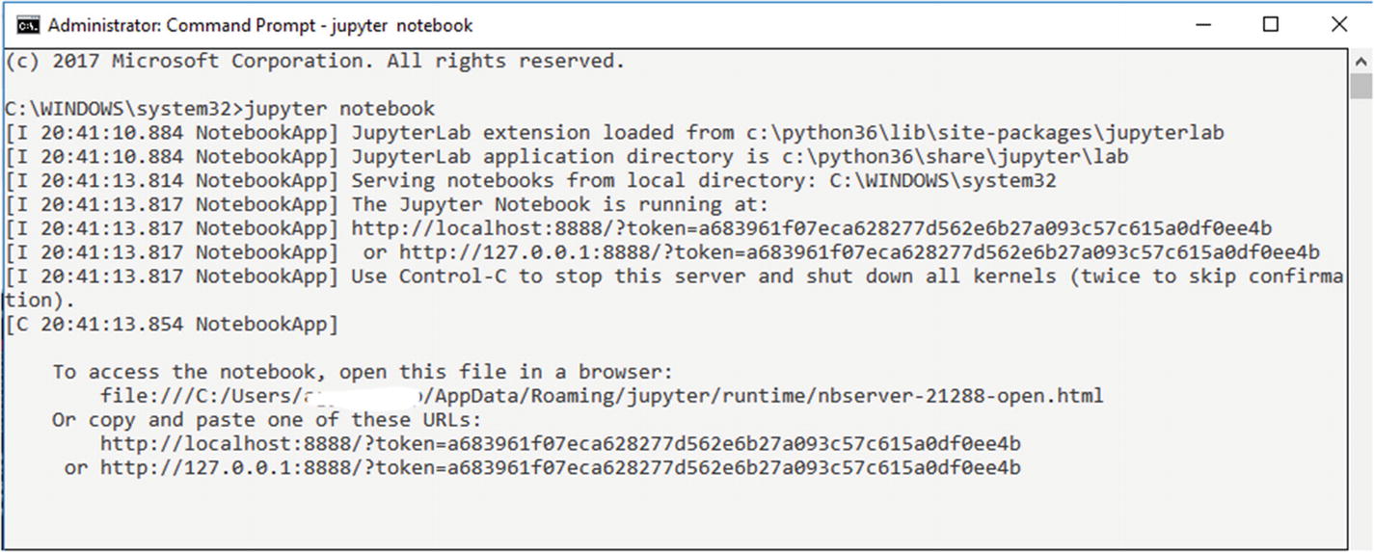Click the scrollbar up arrow
Screen dimensions: 1374x552
(x=1361, y=60)
